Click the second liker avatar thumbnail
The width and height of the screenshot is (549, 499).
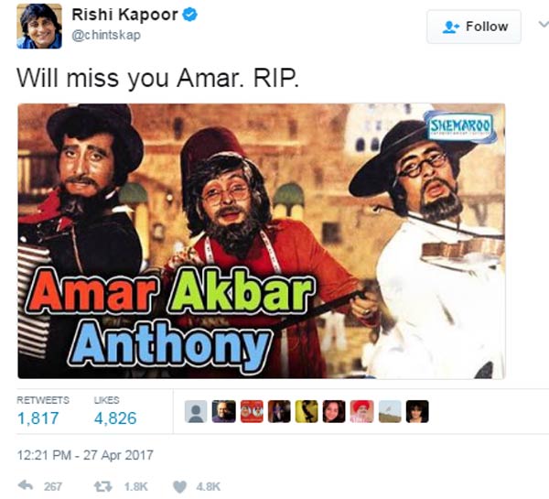(x=223, y=411)
